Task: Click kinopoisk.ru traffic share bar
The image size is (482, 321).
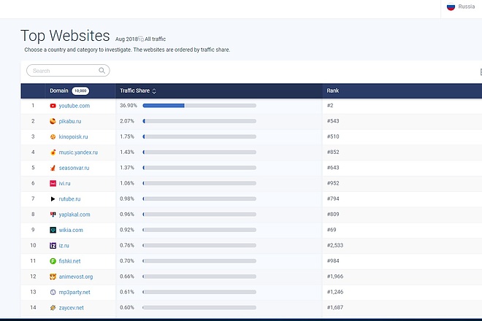Action: (x=199, y=136)
